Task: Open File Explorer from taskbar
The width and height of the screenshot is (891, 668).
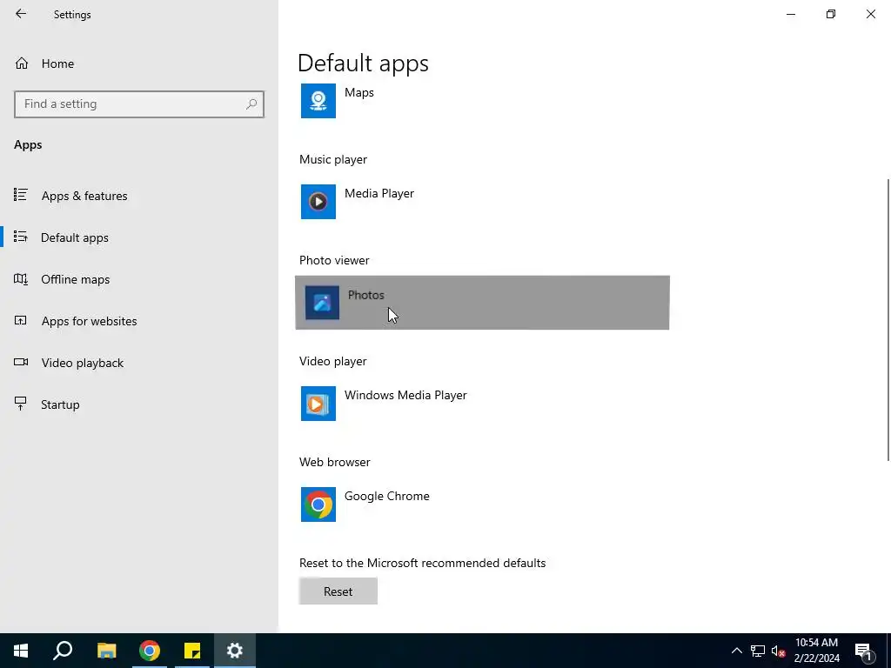Action: coord(106,651)
